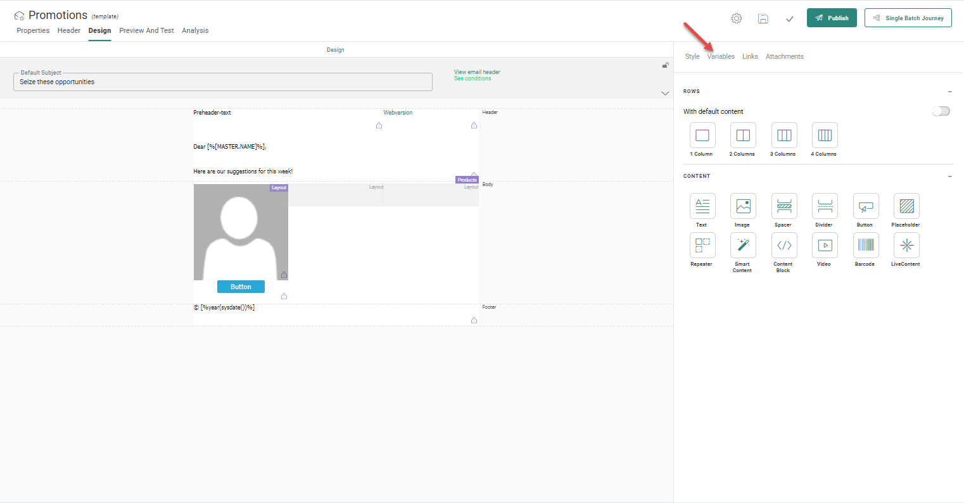Screen dimensions: 964x503
Task: Open settings gear icon in header
Action: pos(737,18)
